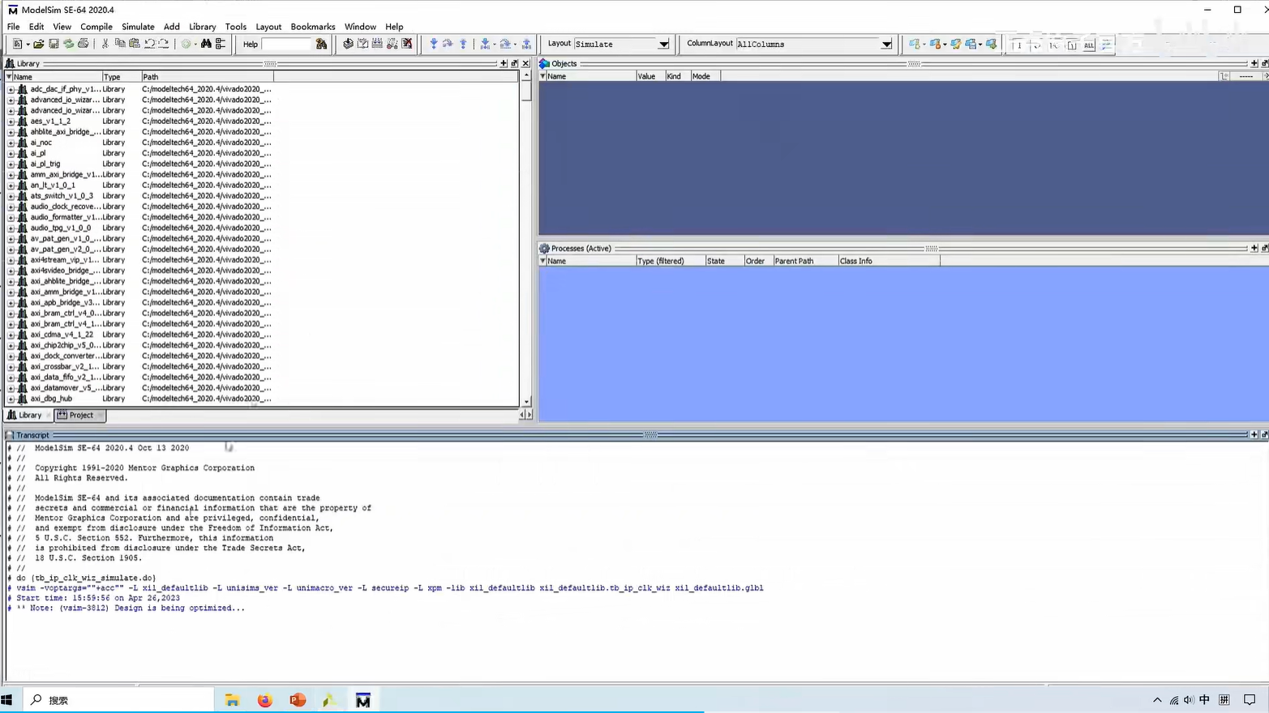
Task: Expand the ai_noc library node
Action: tap(11, 143)
